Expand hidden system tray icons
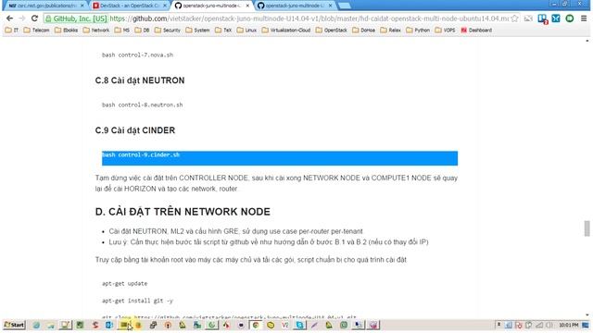 (498, 325)
